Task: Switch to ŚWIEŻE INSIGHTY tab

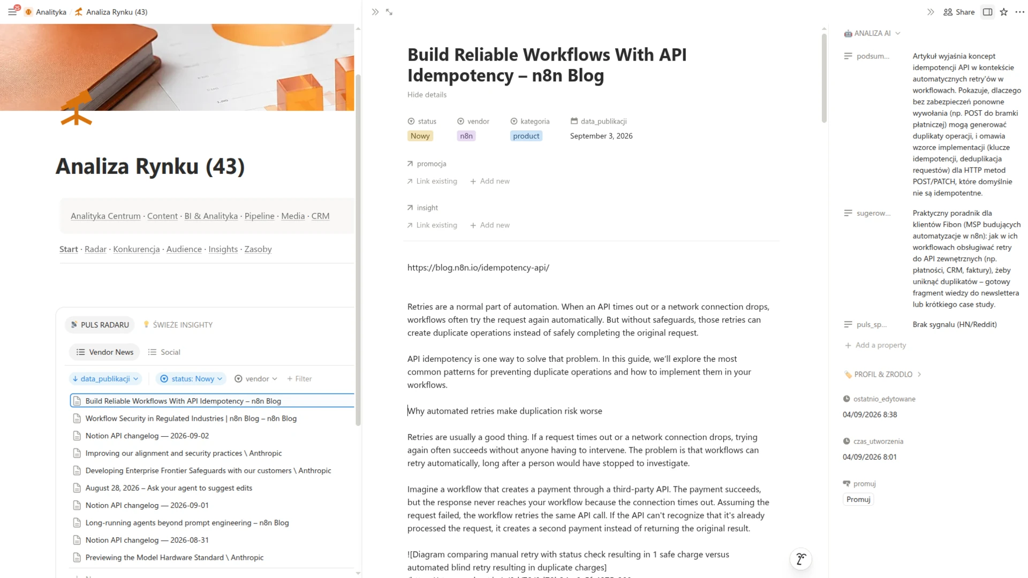Action: pos(178,325)
